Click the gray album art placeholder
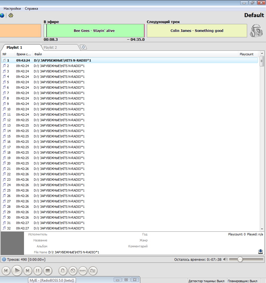 tap(12, 243)
